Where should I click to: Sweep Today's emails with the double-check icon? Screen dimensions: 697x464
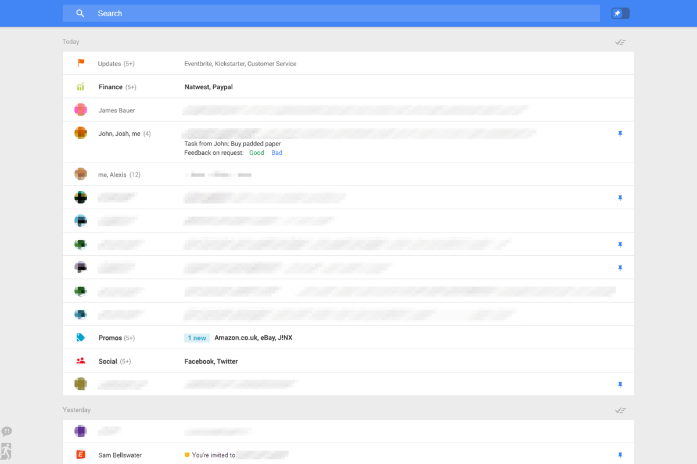(x=620, y=41)
